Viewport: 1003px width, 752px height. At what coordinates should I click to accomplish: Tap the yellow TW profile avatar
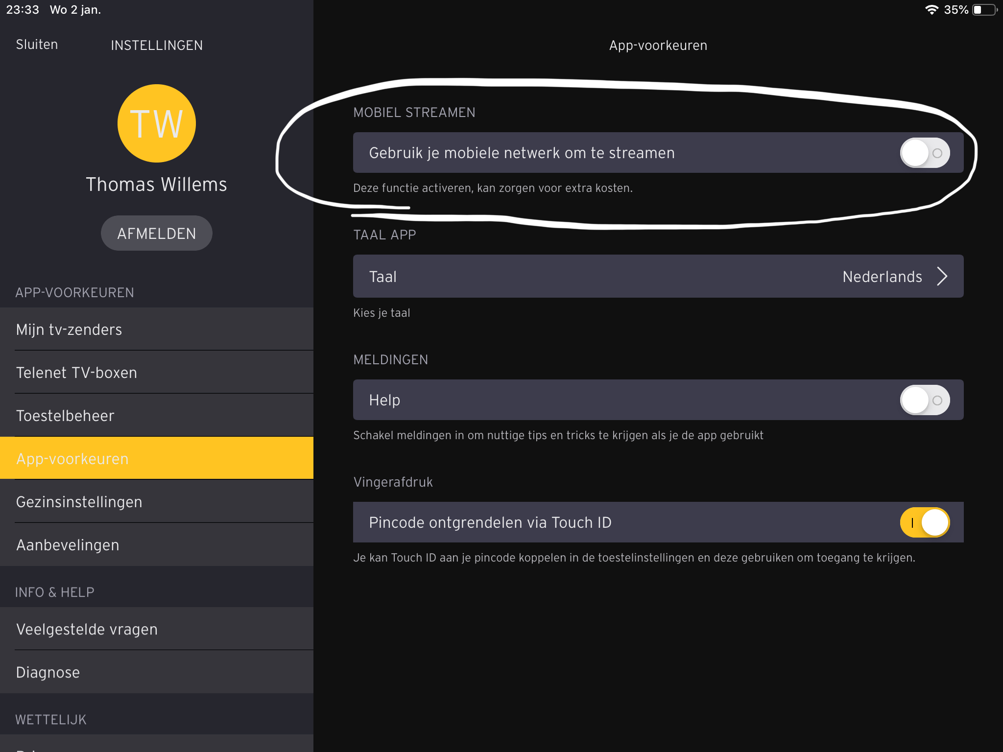(156, 123)
